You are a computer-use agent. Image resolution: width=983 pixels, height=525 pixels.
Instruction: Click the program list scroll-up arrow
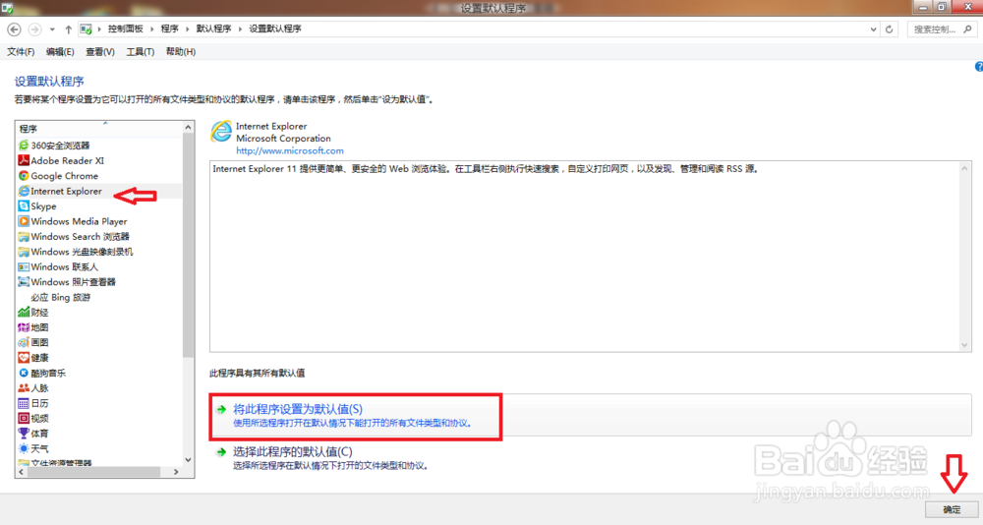tap(188, 128)
